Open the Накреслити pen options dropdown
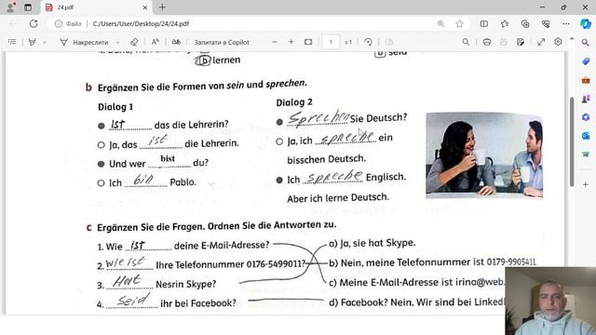The width and height of the screenshot is (596, 335). point(117,42)
